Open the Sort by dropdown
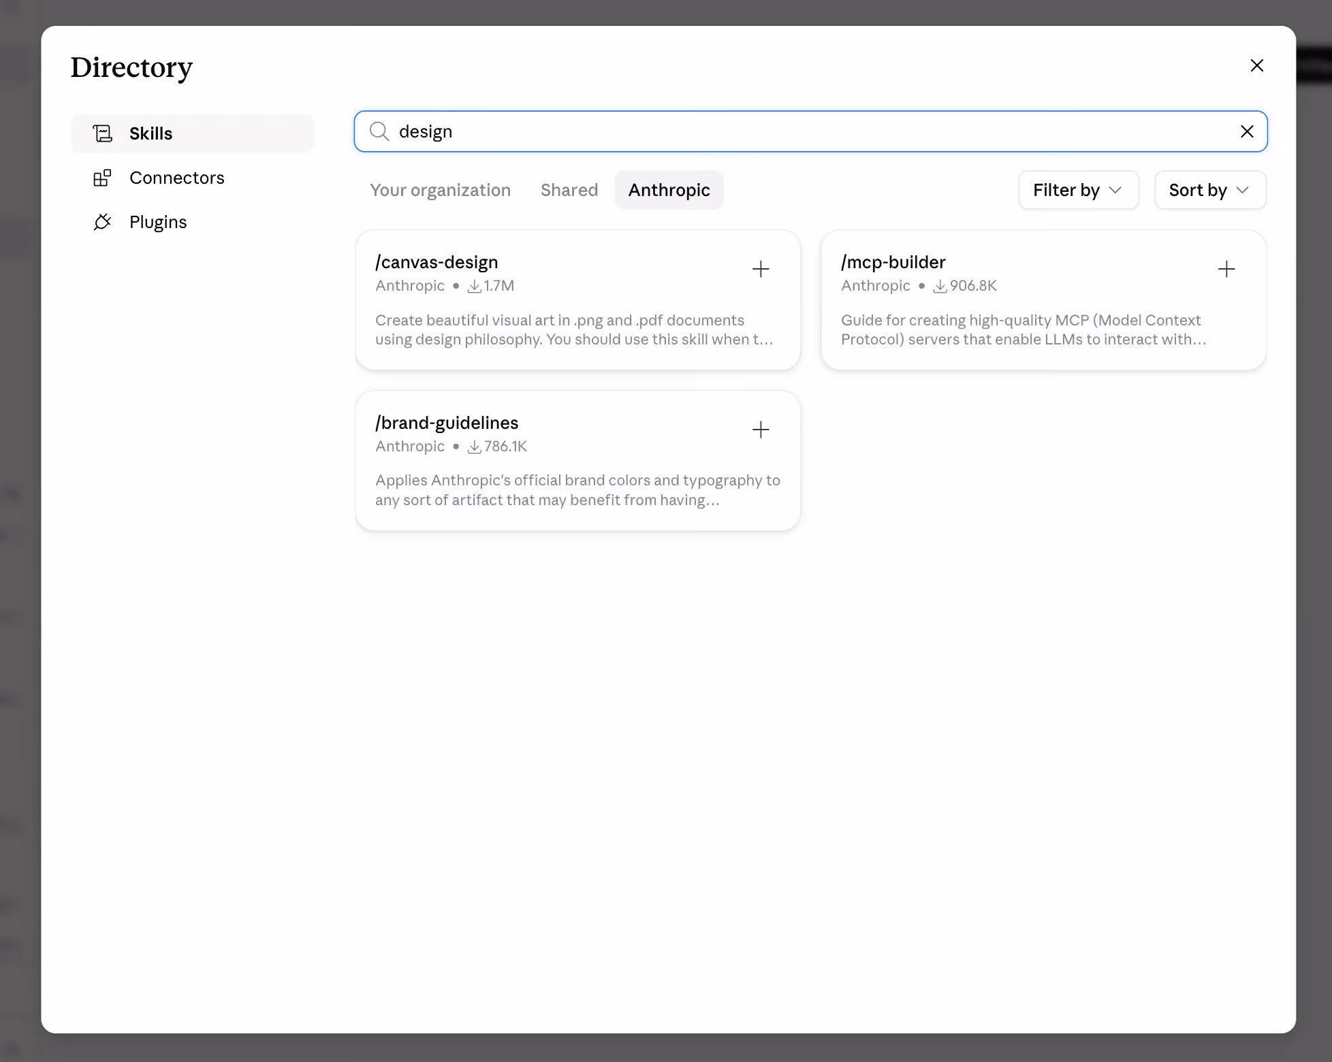The width and height of the screenshot is (1332, 1062). [1210, 190]
